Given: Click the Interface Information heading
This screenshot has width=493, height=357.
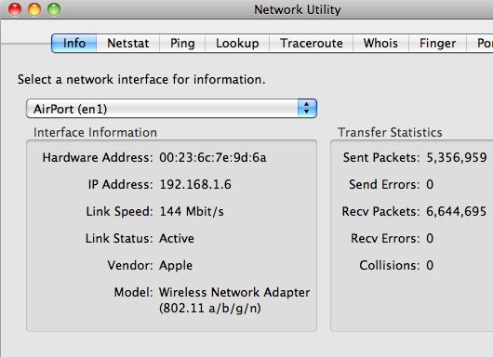Looking at the screenshot, I should [x=95, y=133].
